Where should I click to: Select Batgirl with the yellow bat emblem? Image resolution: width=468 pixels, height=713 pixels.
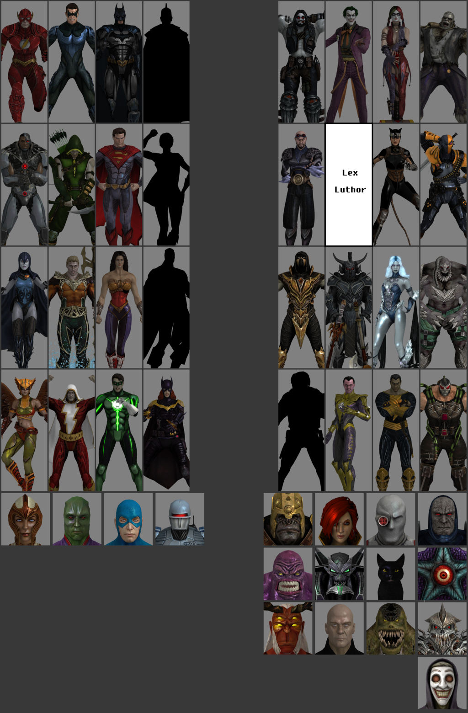166,431
